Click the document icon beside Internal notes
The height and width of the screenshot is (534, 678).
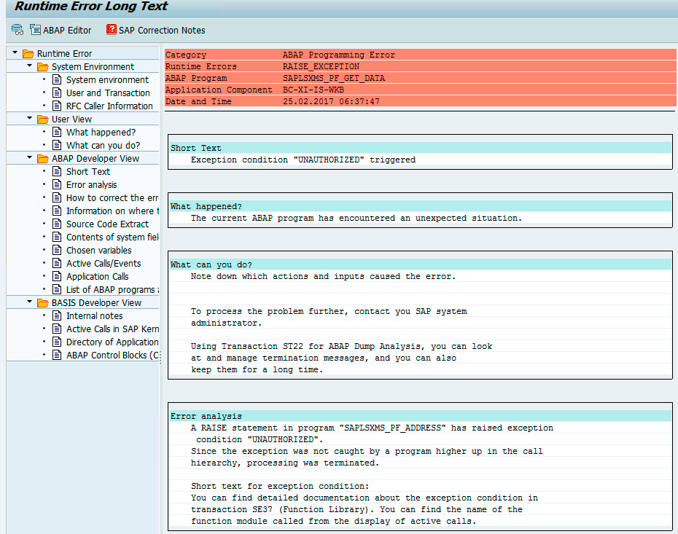click(57, 315)
